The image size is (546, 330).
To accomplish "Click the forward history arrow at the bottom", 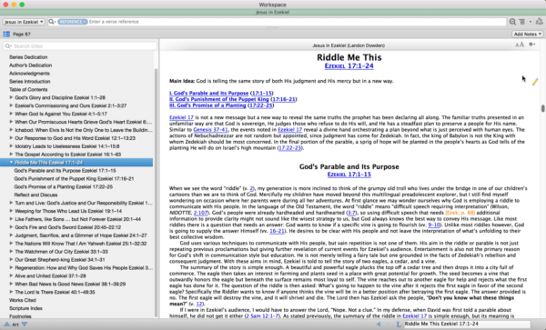I will tap(388, 324).
